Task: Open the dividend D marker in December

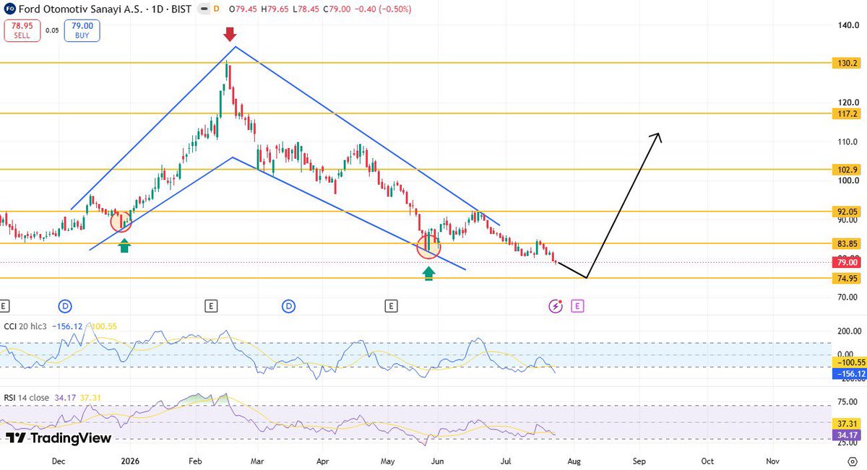Action: [65, 306]
